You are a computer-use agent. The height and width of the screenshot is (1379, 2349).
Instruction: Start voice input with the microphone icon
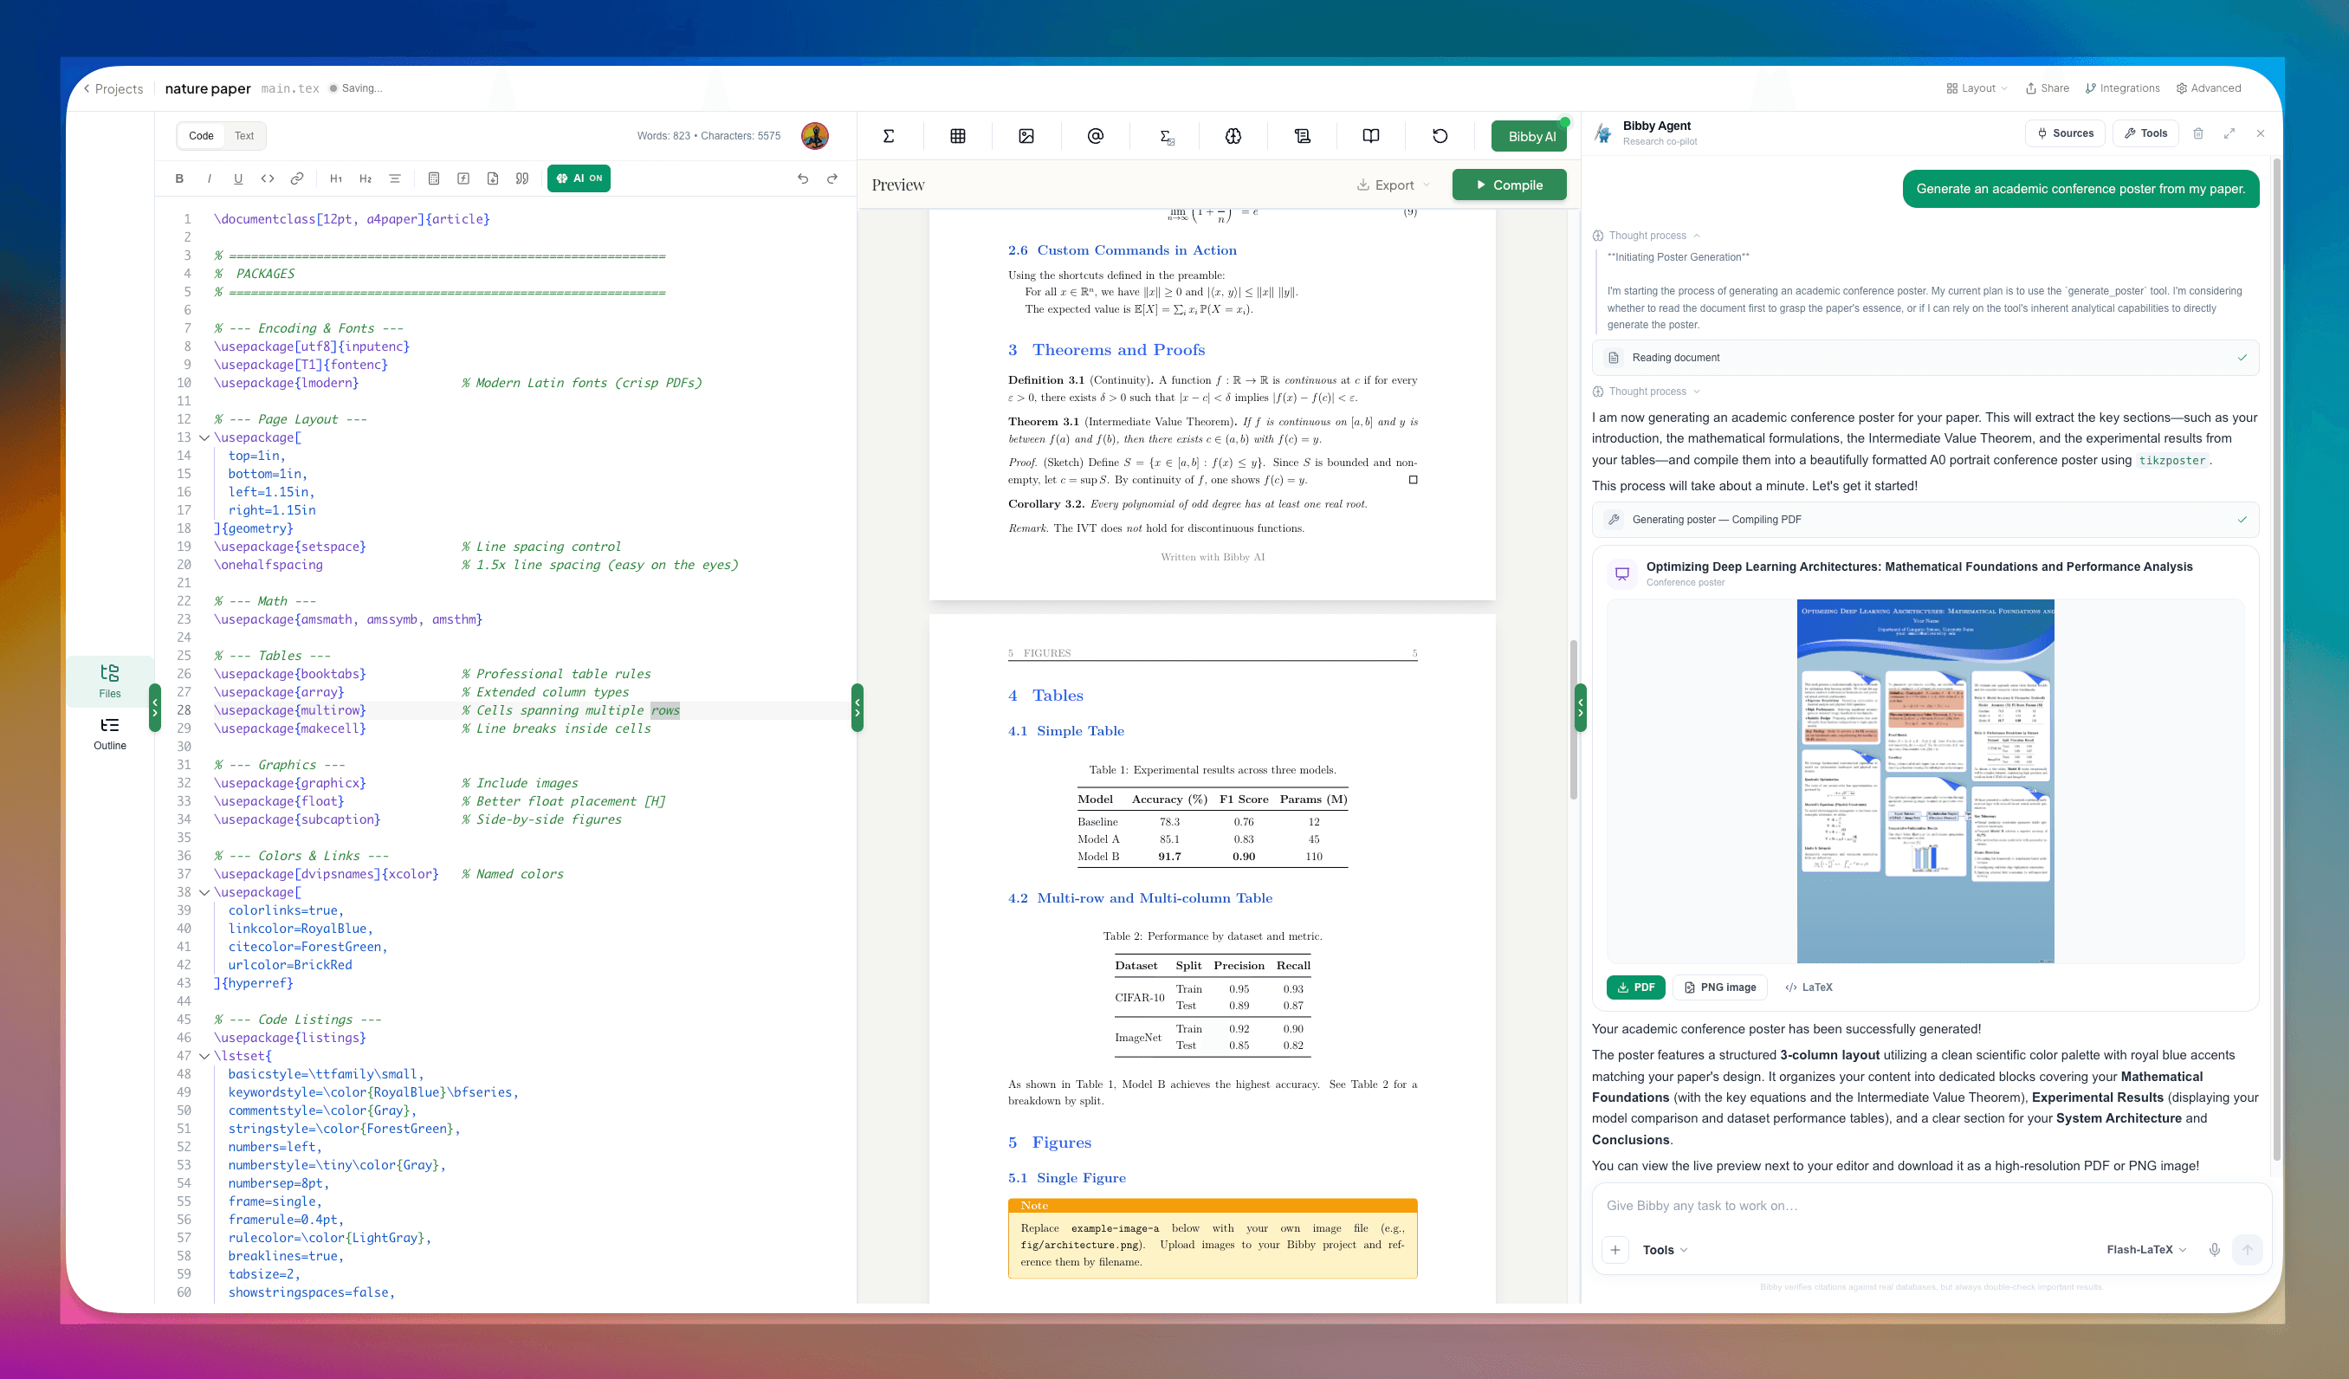click(2215, 1249)
